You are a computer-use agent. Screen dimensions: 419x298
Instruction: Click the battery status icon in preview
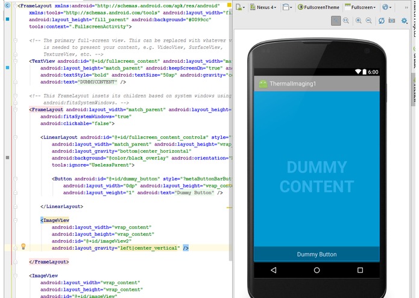[364, 72]
